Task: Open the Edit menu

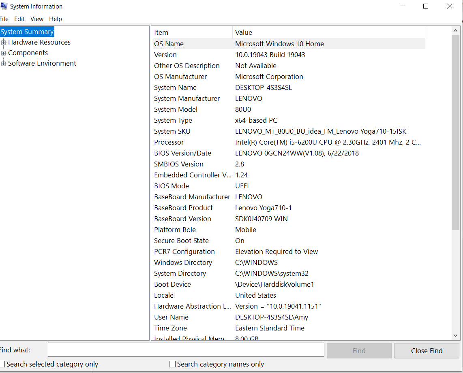Action: click(19, 19)
